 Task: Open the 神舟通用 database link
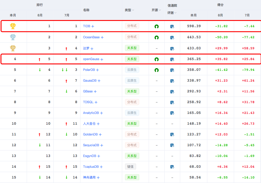pos(89,178)
